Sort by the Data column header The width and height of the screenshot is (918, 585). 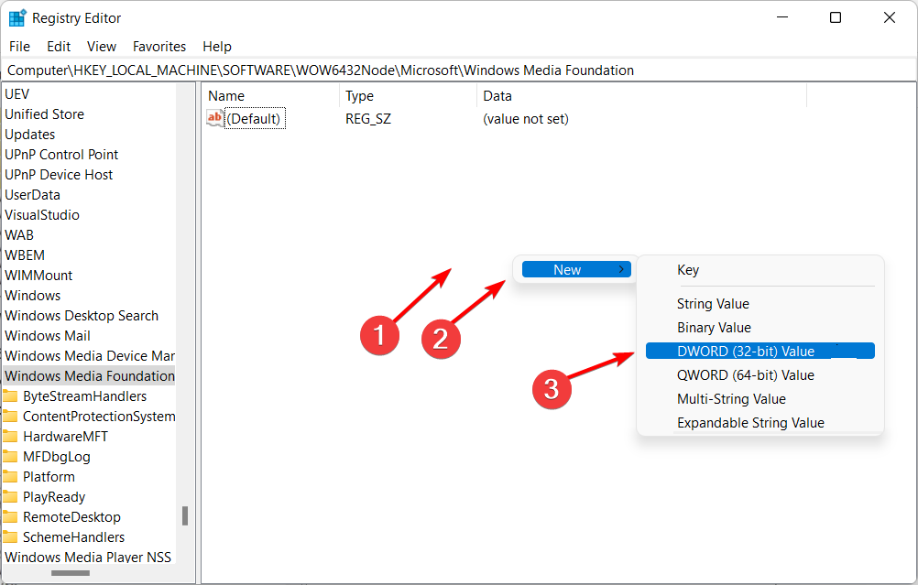click(641, 96)
